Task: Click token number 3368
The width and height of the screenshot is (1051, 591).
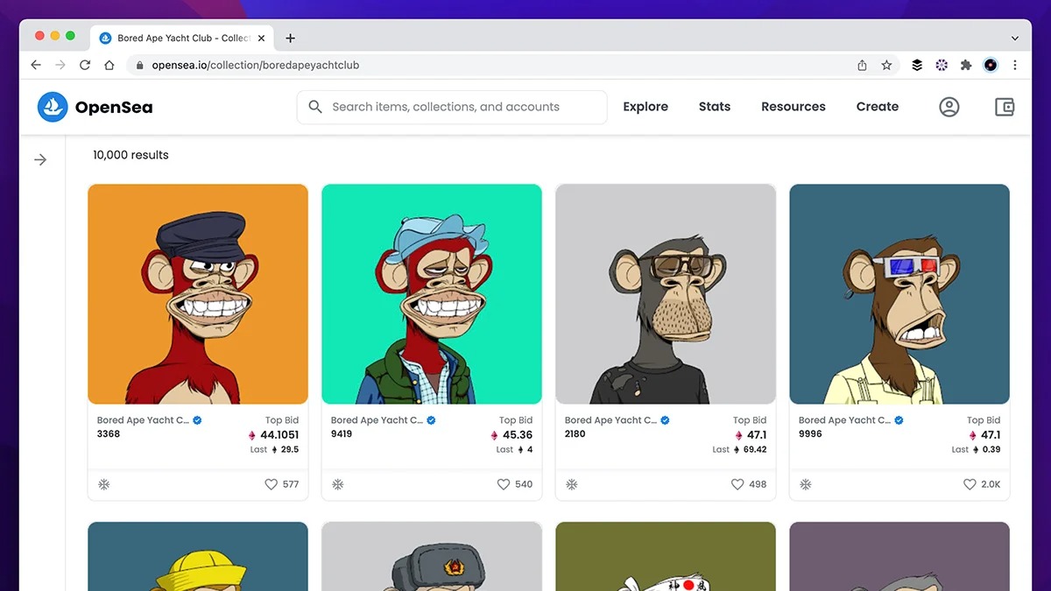Action: 109,433
